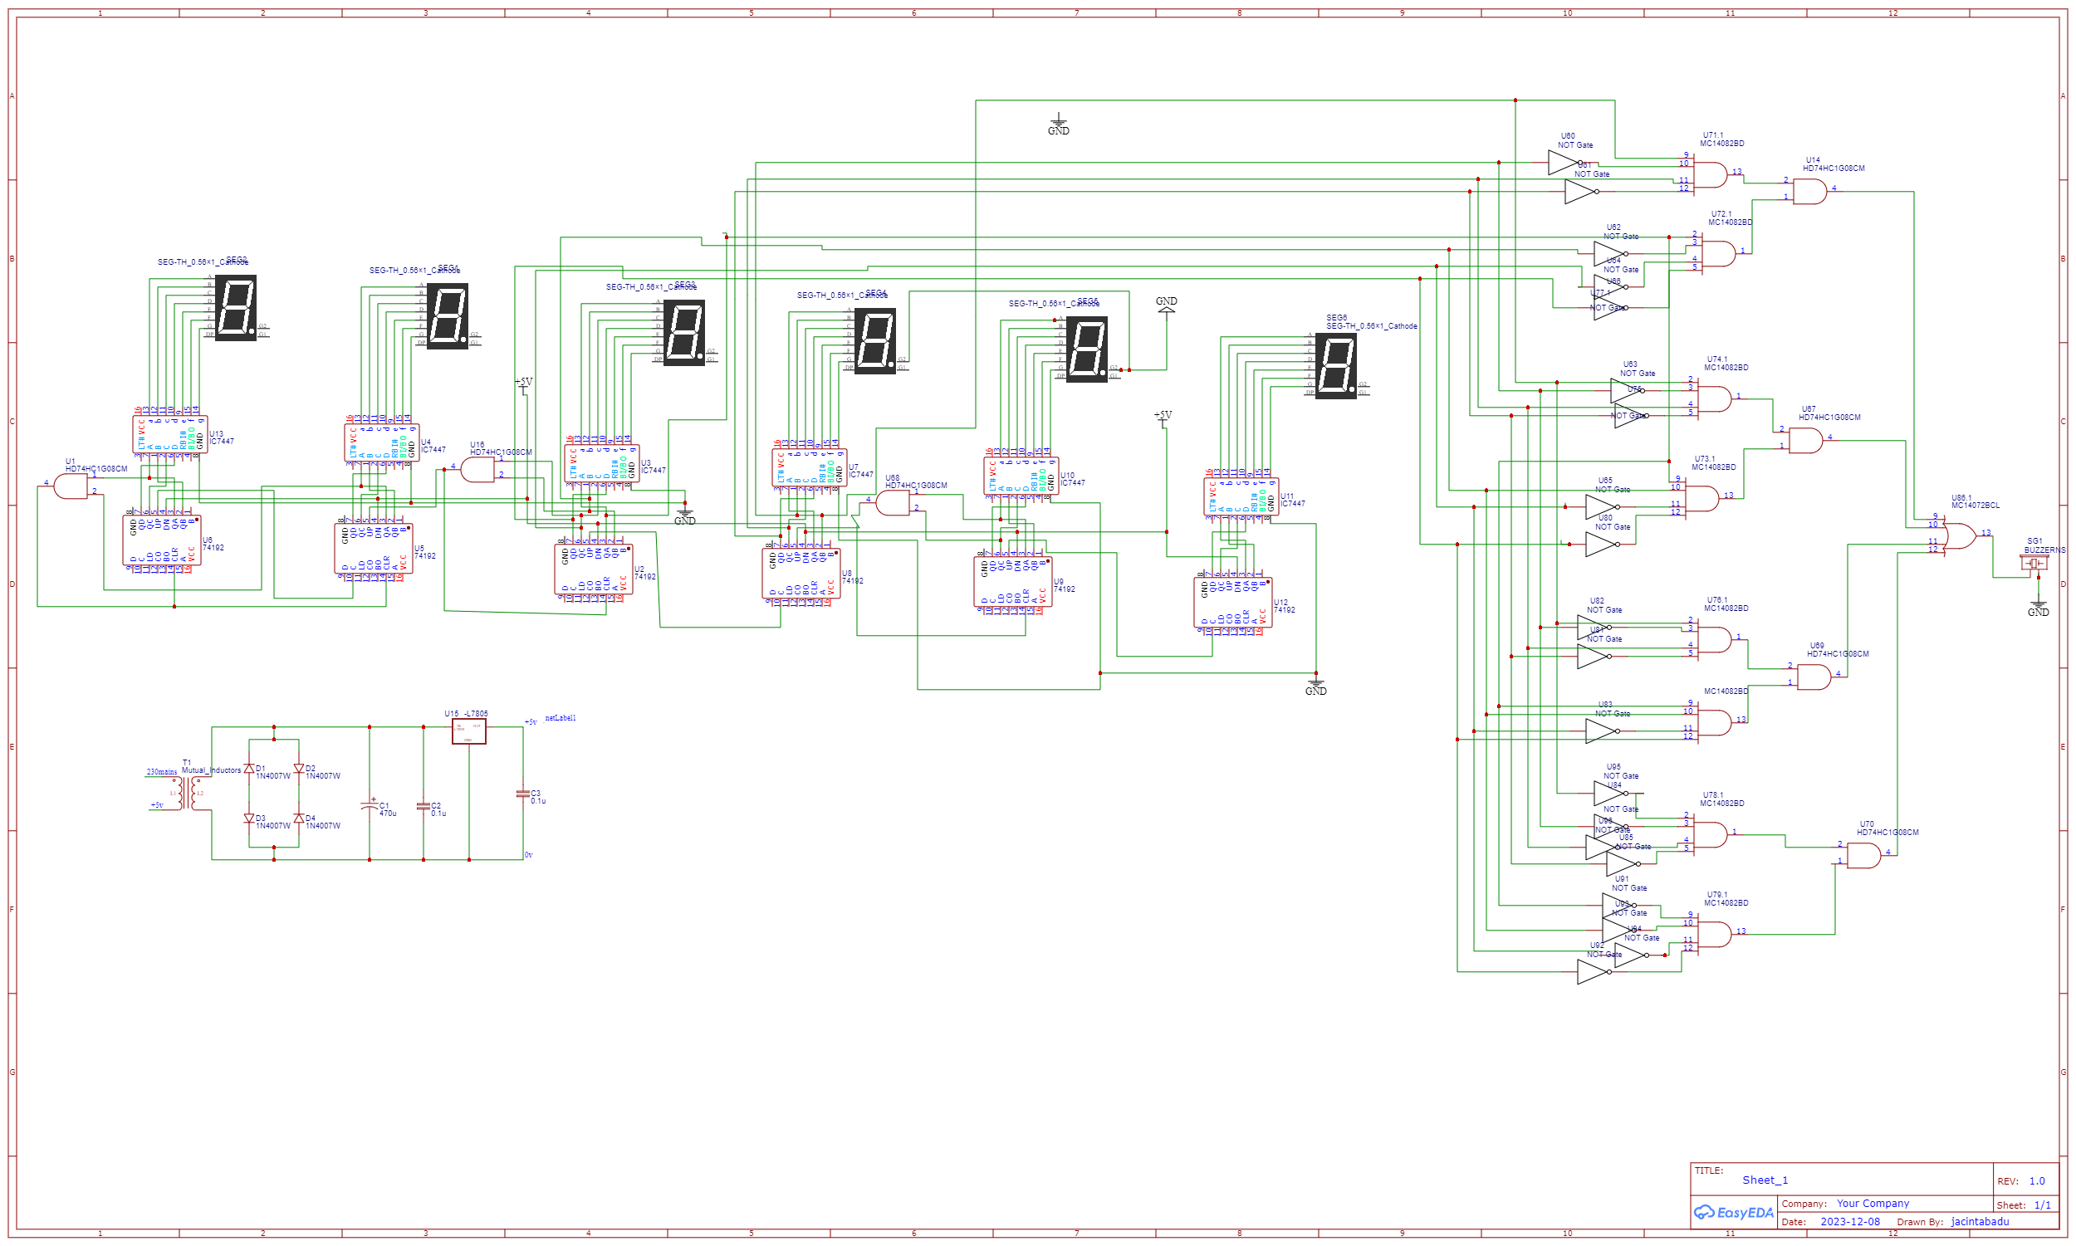Viewport: 2076px width, 1246px height.
Task: Select the U16 HD74HC1G08CM AND gate
Action: click(x=477, y=469)
